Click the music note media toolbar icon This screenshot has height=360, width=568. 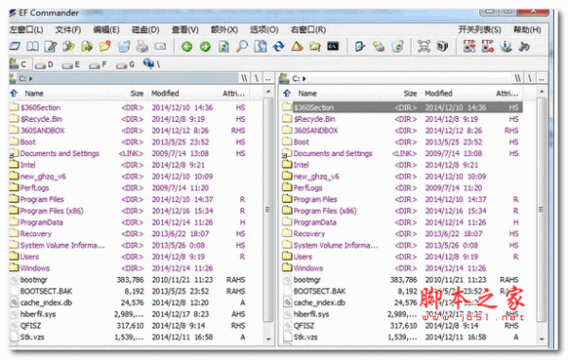click(524, 46)
